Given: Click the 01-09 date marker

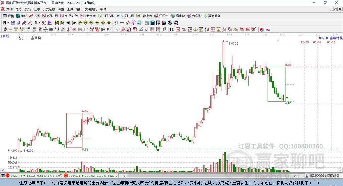Looking at the screenshot, I should [317, 42].
